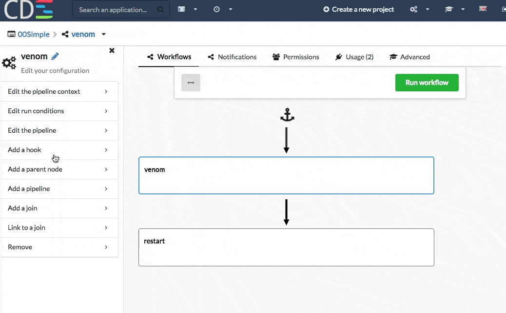Image resolution: width=506 pixels, height=313 pixels.
Task: Click the 00Simple project icon in breadcrumb
Action: (11, 34)
